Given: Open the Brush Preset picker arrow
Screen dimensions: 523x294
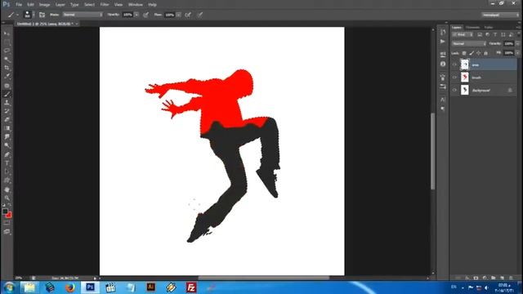Looking at the screenshot, I should 34,15.
